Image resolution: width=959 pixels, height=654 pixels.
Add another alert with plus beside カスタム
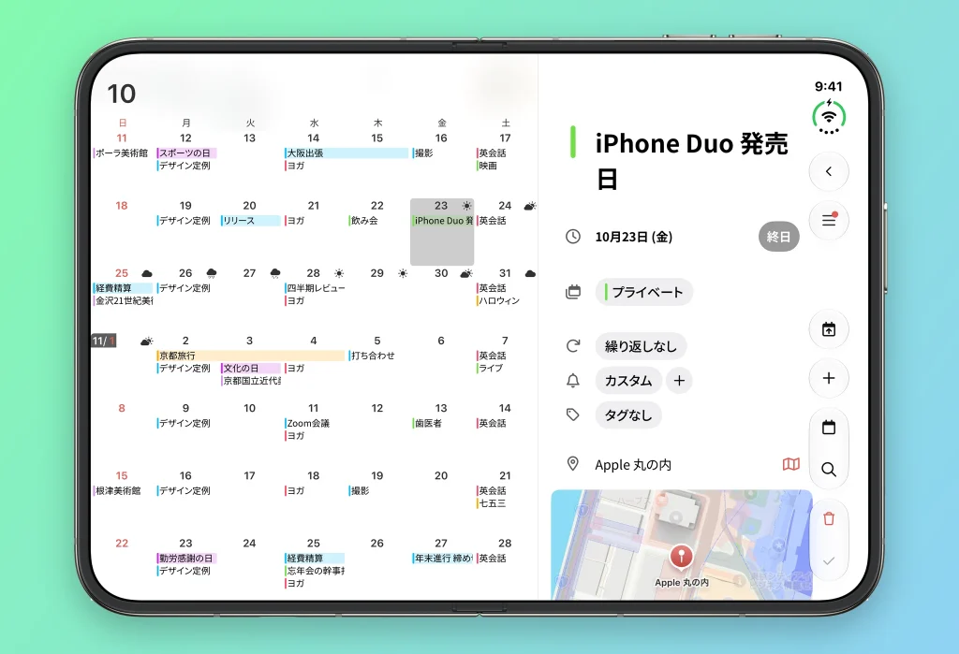(x=679, y=381)
